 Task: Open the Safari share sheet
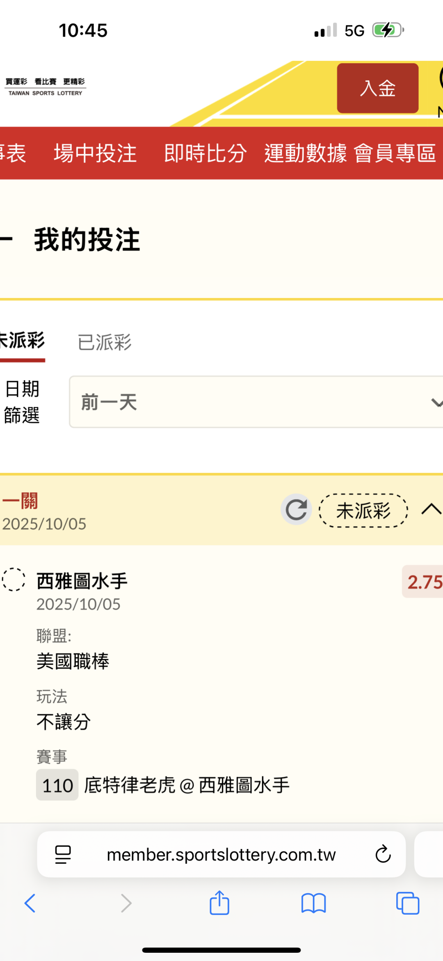(x=219, y=903)
